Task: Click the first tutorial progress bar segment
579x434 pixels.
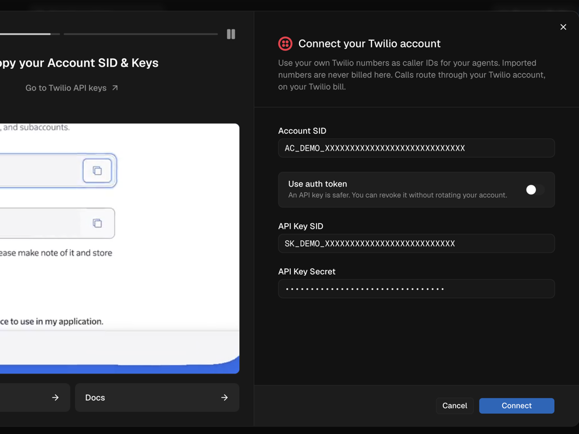Action: pyautogui.click(x=30, y=34)
